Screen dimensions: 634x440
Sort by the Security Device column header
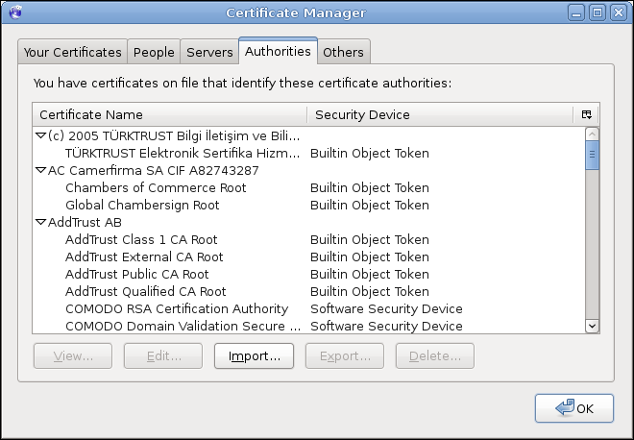click(440, 114)
